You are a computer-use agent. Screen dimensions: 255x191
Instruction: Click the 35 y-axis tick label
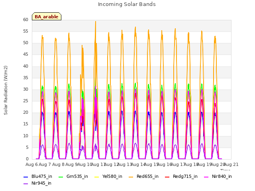tap(25, 78)
